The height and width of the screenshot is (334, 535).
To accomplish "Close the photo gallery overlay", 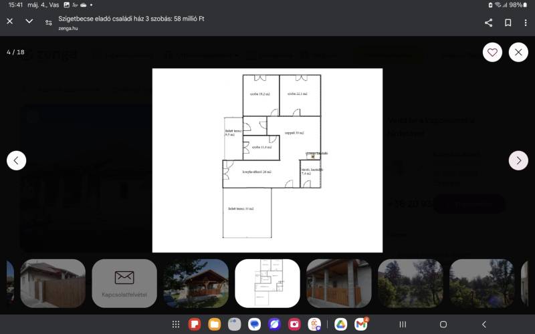I will [x=518, y=52].
